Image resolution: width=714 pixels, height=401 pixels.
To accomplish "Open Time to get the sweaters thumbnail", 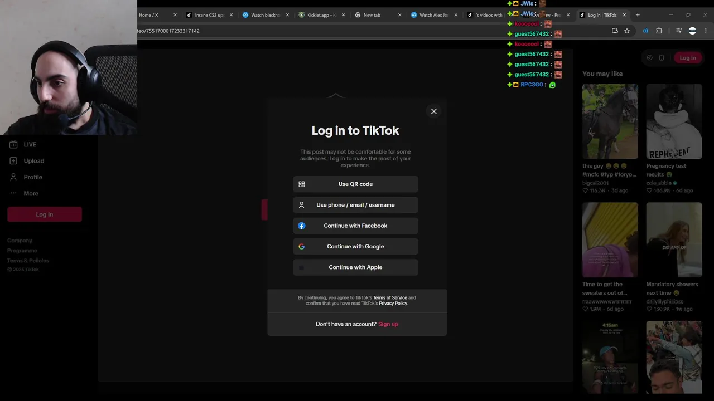I will [610, 240].
